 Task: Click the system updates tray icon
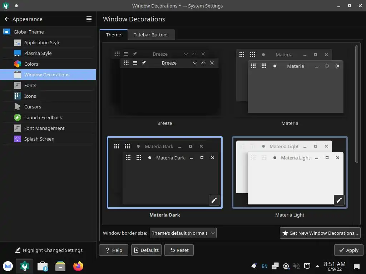click(286, 266)
